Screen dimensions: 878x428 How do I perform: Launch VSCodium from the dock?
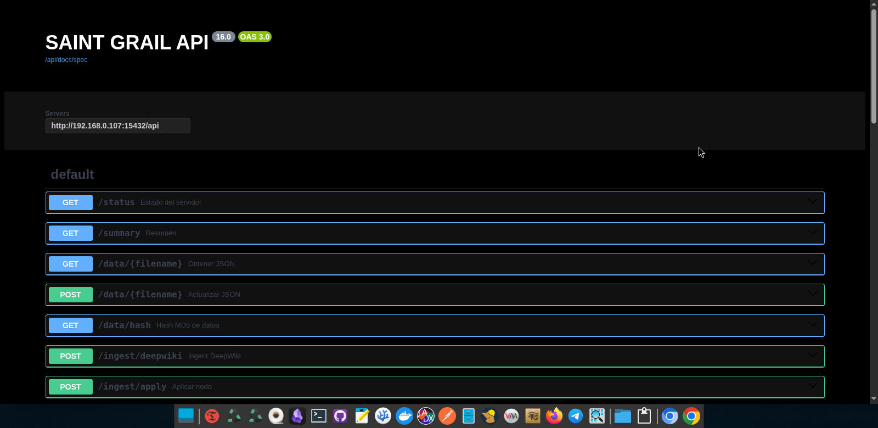(383, 416)
